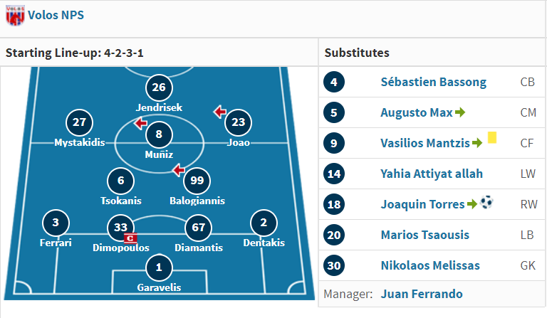Click the red substitution arrow next to Joao
The image size is (547, 318).
click(220, 112)
